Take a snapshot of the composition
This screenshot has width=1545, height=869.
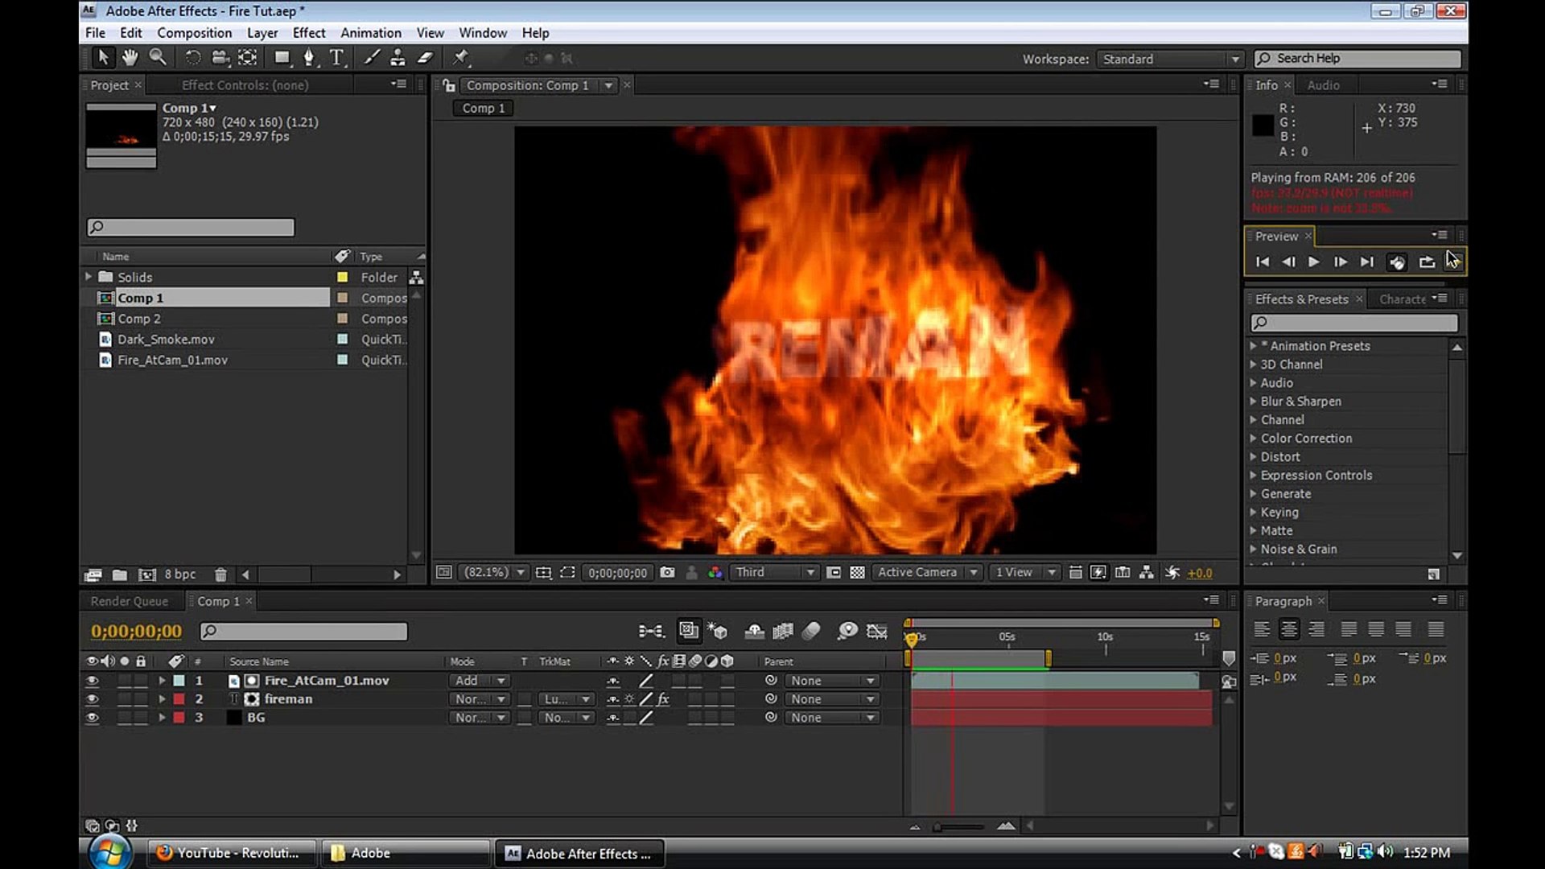point(667,573)
